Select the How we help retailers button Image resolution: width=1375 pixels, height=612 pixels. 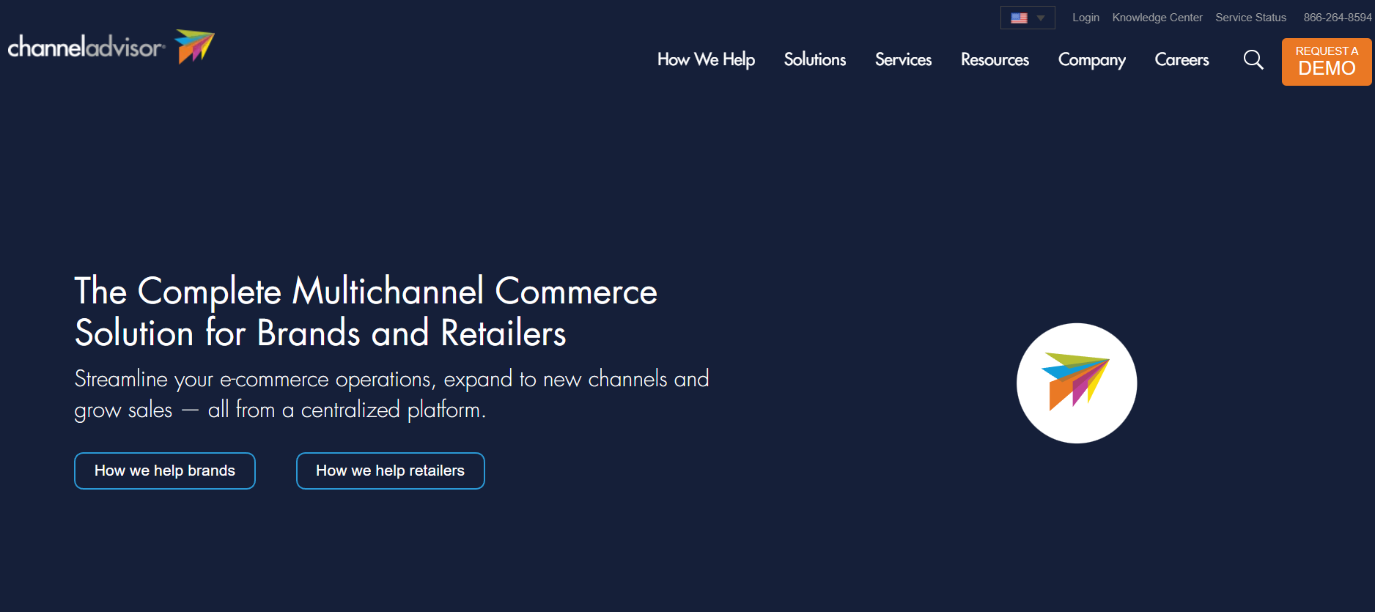[390, 471]
